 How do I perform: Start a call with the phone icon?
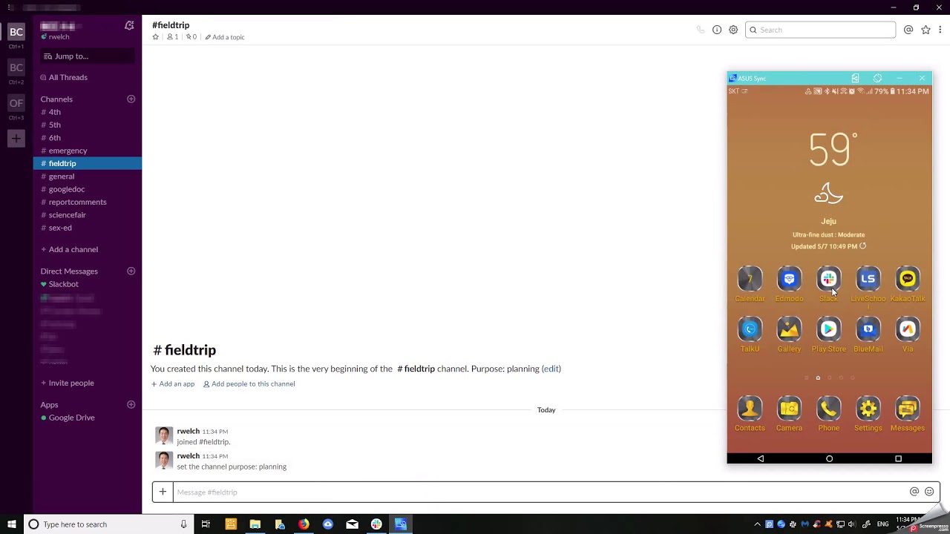[700, 30]
